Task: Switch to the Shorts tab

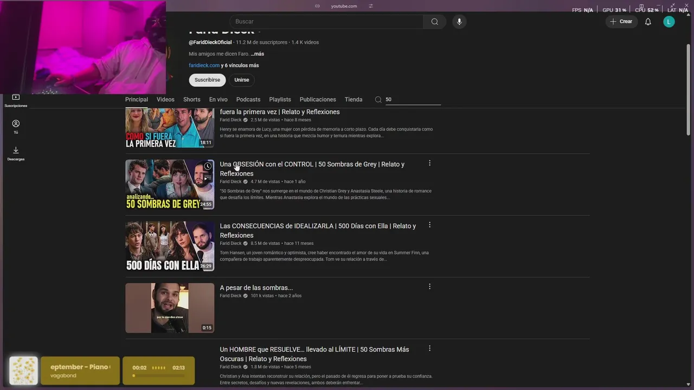Action: click(x=192, y=100)
